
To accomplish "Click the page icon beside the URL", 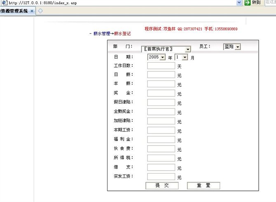I will tap(5, 2).
